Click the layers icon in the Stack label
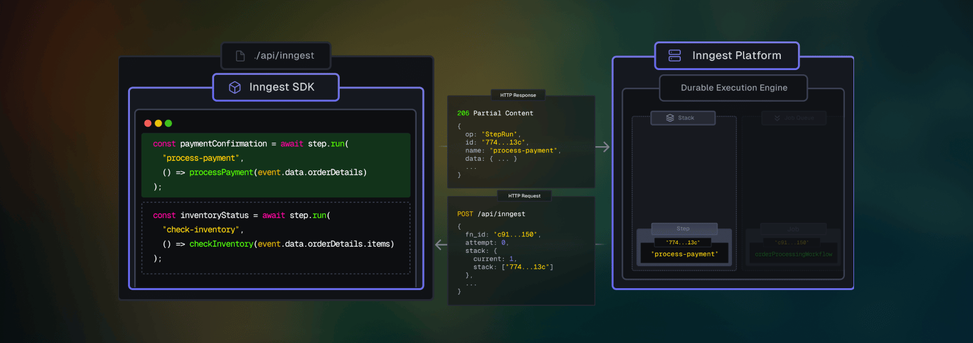Screen dimensions: 973x343 click(670, 118)
